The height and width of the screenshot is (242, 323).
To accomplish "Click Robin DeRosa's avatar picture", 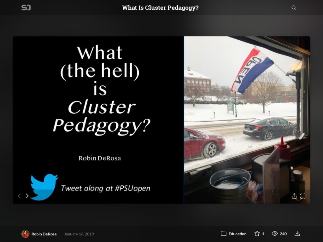I will [25, 234].
